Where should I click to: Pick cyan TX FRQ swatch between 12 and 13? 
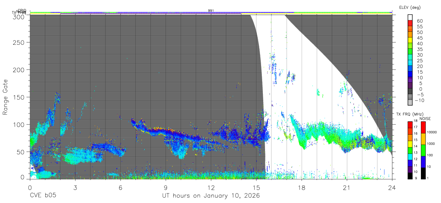[410, 156]
